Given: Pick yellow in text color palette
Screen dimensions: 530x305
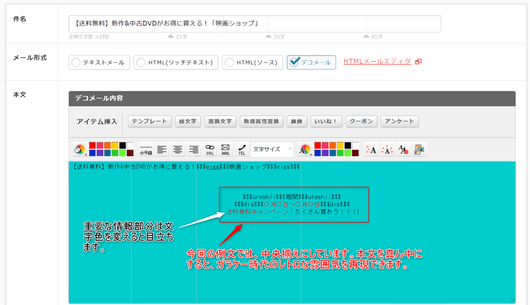Looking at the screenshot, I should [x=341, y=145].
